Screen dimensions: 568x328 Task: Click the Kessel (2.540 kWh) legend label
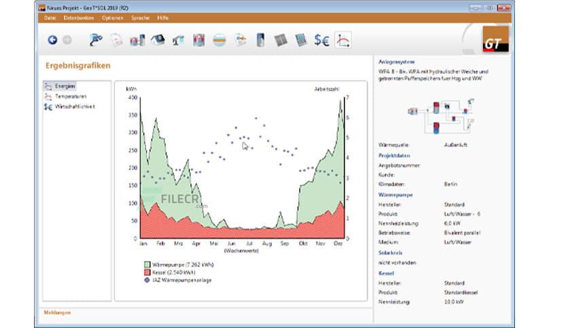pyautogui.click(x=173, y=272)
